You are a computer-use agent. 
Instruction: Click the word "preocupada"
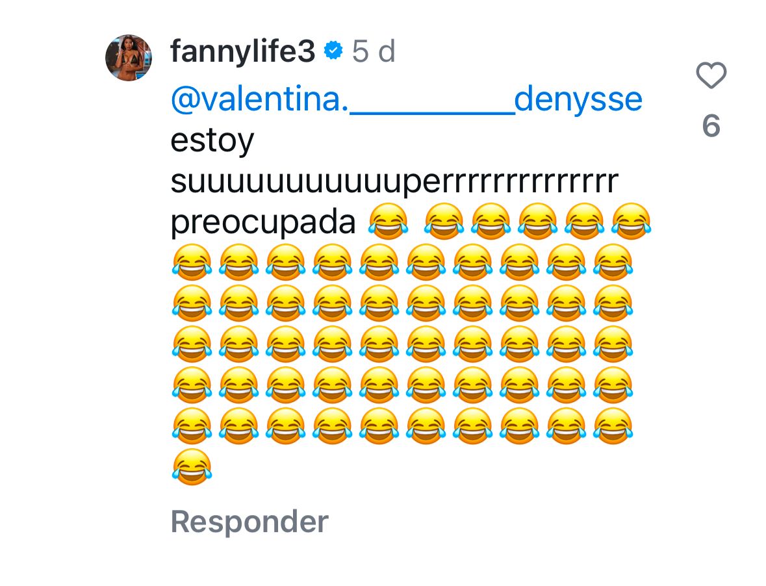(x=263, y=223)
